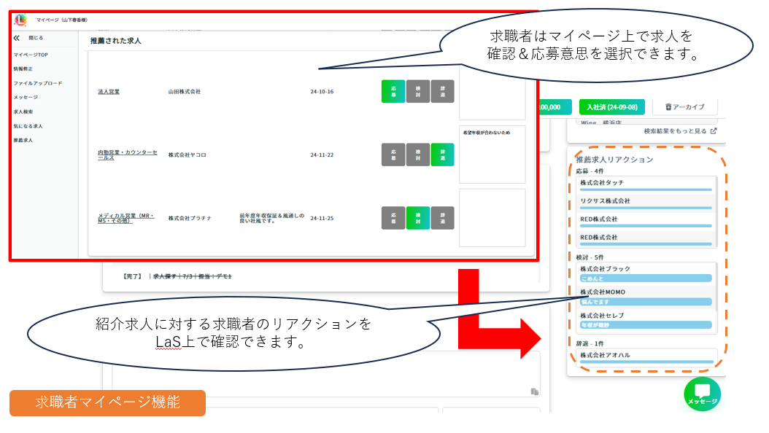Select 応募 for the 法人営業 job
Screen dimensions: 769x433
(x=393, y=92)
